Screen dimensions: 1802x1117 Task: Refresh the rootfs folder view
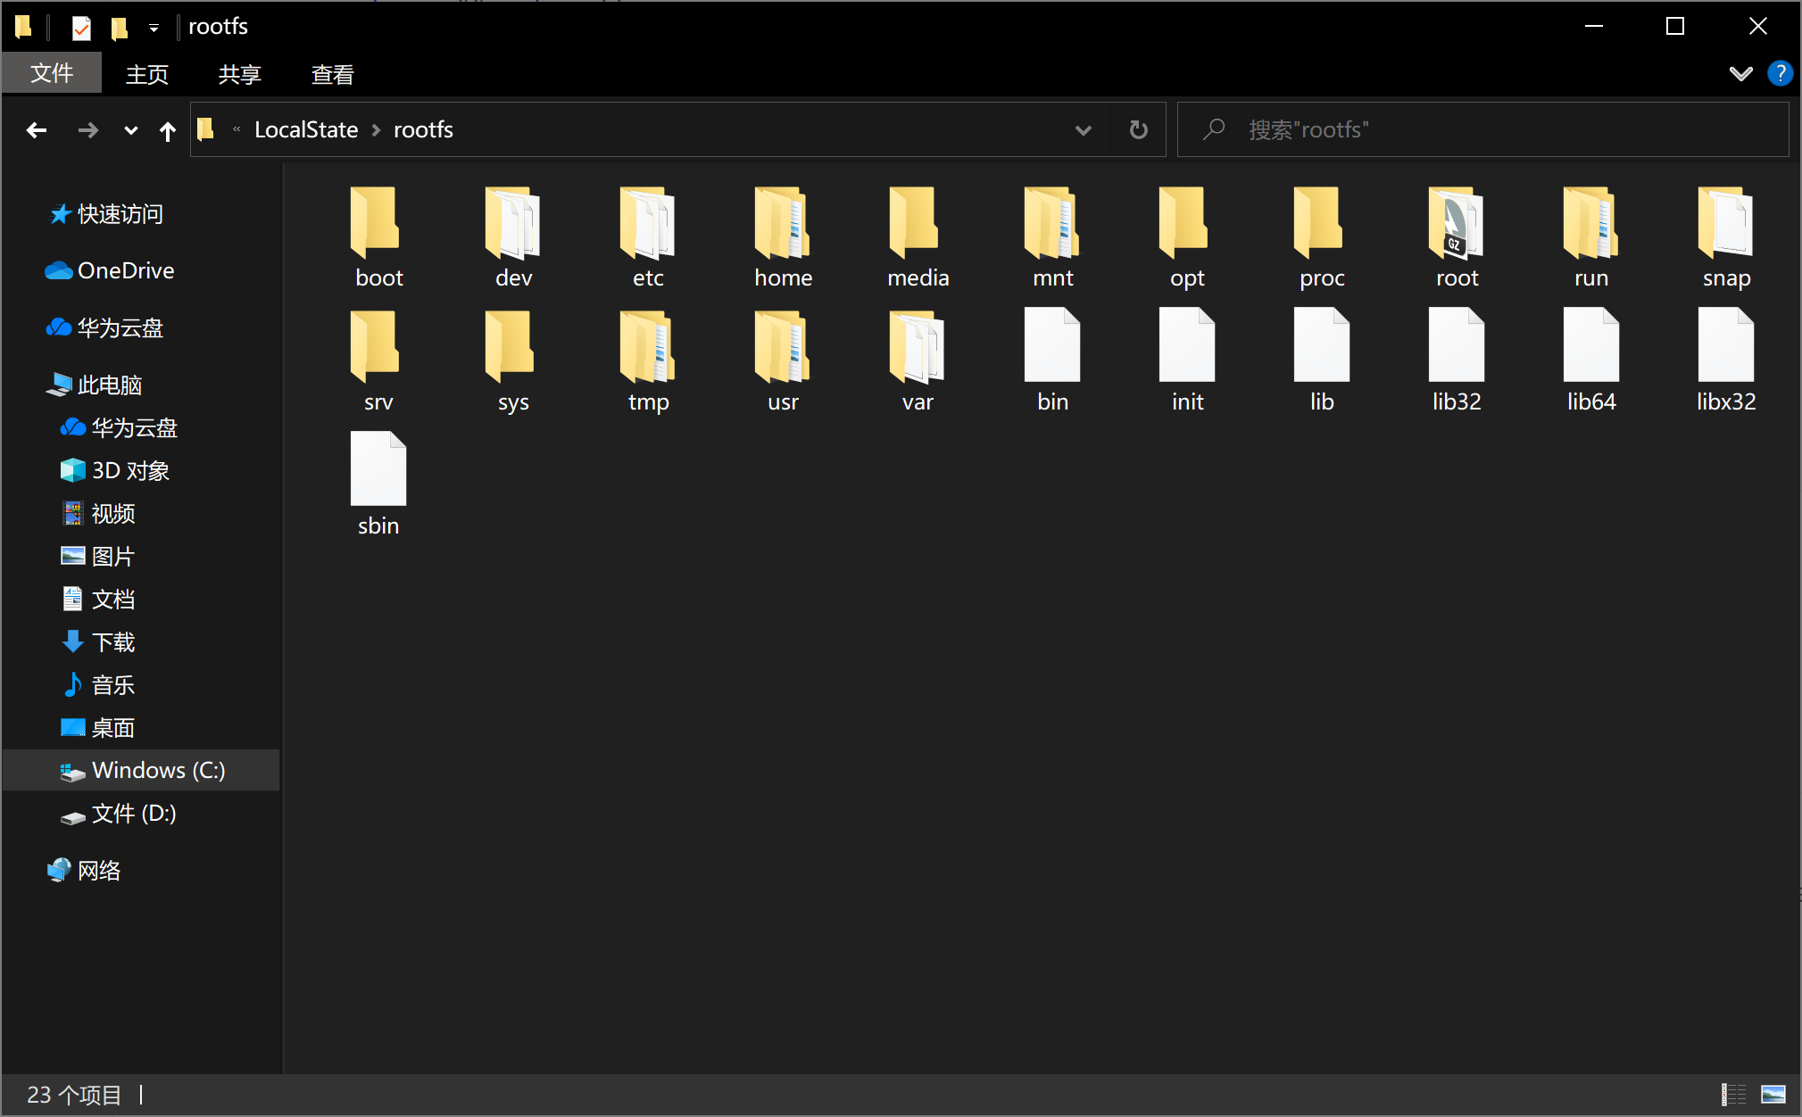[x=1138, y=130]
